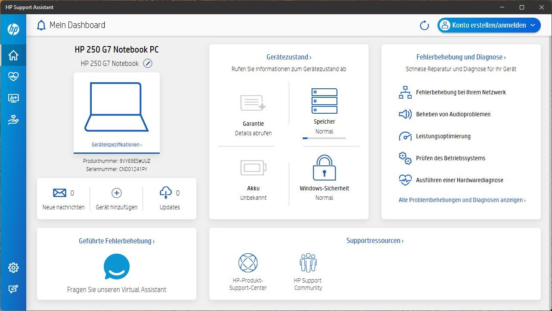This screenshot has height=311, width=552.
Task: Select Beheben von Audioproblemen
Action: tap(453, 114)
